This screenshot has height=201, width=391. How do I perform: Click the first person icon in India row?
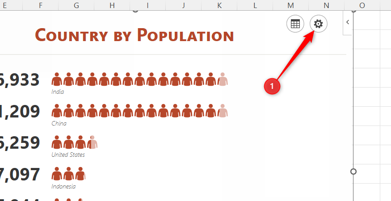pos(57,79)
